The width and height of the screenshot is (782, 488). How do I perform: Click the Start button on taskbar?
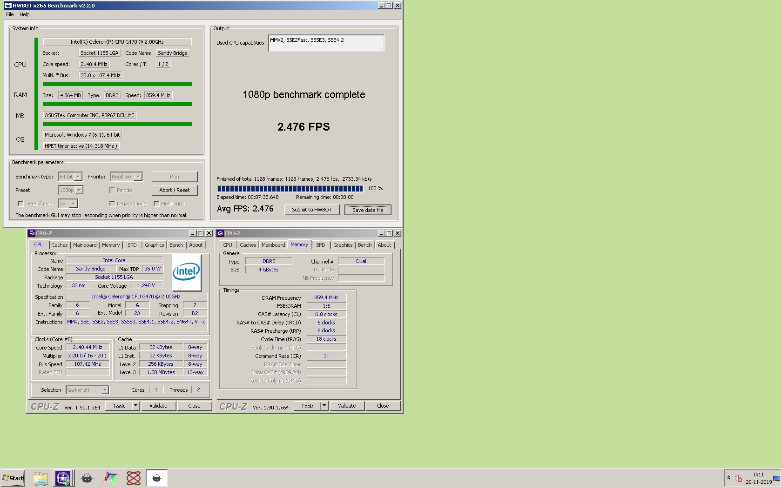tap(13, 478)
